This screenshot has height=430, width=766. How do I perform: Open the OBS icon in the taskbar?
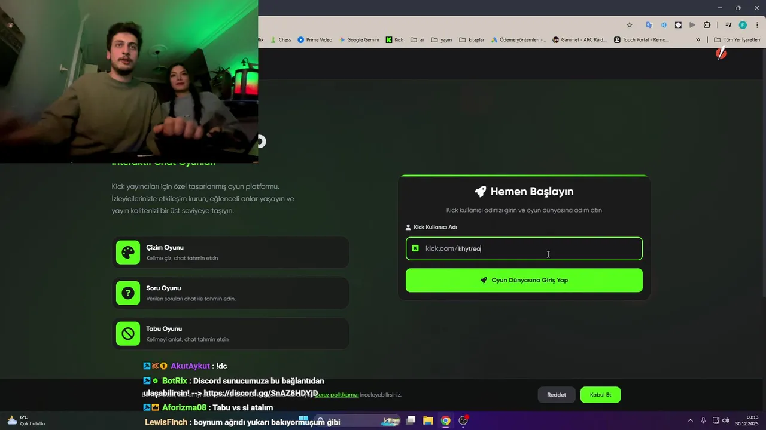(463, 420)
